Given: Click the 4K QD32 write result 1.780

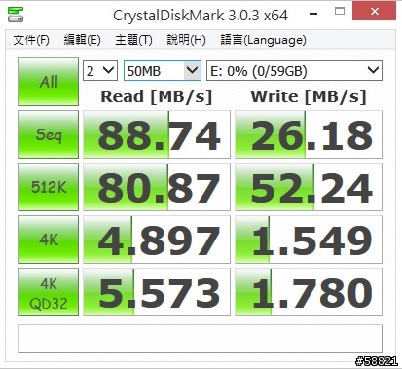Looking at the screenshot, I should coord(309,292).
